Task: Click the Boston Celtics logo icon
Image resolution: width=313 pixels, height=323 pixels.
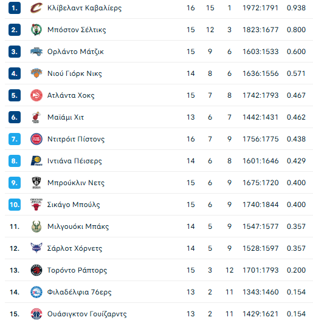Action: pyautogui.click(x=36, y=30)
